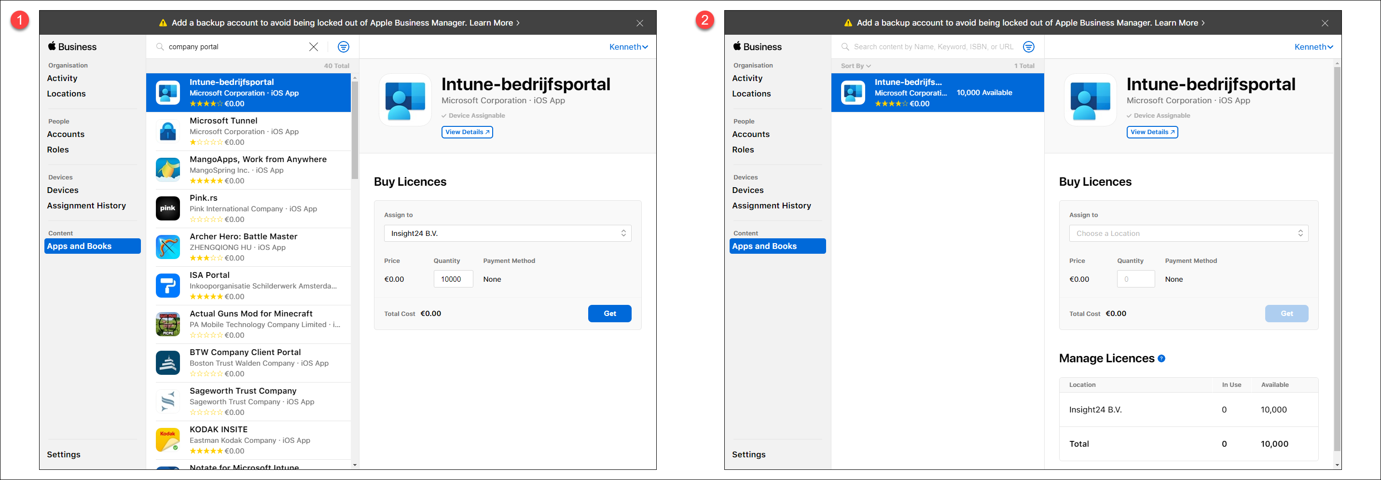Click the BTW Company Client Portal icon
The width and height of the screenshot is (1381, 480).
click(168, 363)
